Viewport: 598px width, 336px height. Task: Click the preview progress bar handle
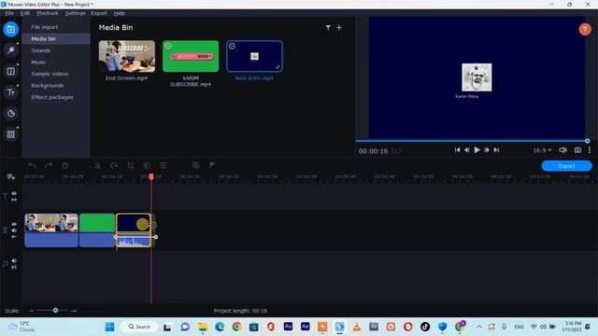click(x=588, y=141)
